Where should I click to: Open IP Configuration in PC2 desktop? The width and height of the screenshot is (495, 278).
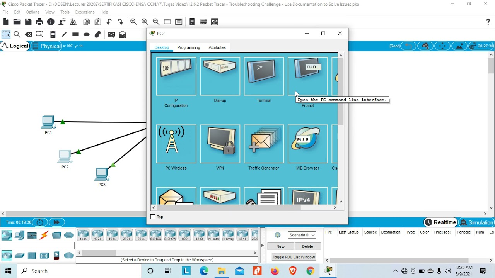click(x=176, y=76)
